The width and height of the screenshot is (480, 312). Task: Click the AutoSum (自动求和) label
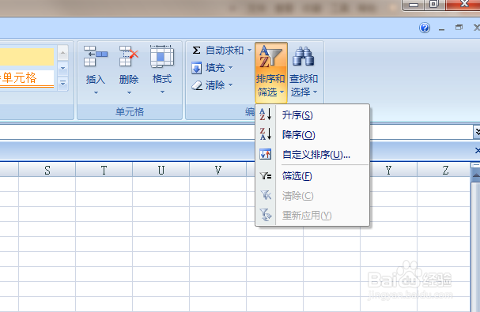click(225, 50)
